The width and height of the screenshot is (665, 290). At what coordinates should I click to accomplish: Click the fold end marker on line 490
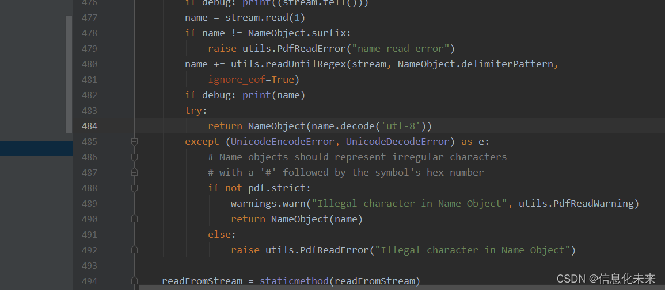tap(135, 219)
